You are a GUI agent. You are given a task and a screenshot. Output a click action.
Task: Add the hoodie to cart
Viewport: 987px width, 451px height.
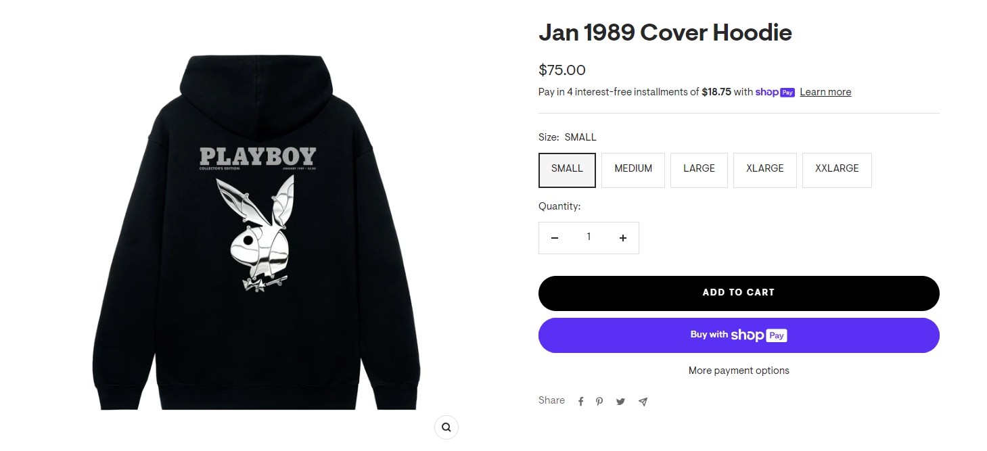pos(739,293)
